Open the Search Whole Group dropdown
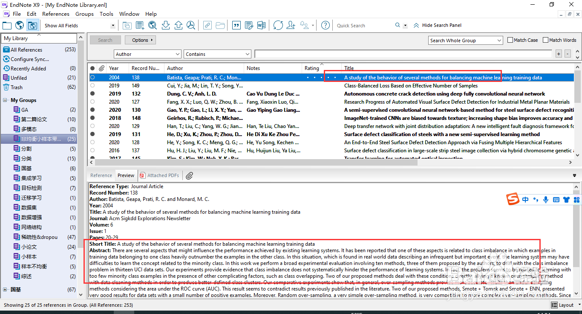 point(466,41)
